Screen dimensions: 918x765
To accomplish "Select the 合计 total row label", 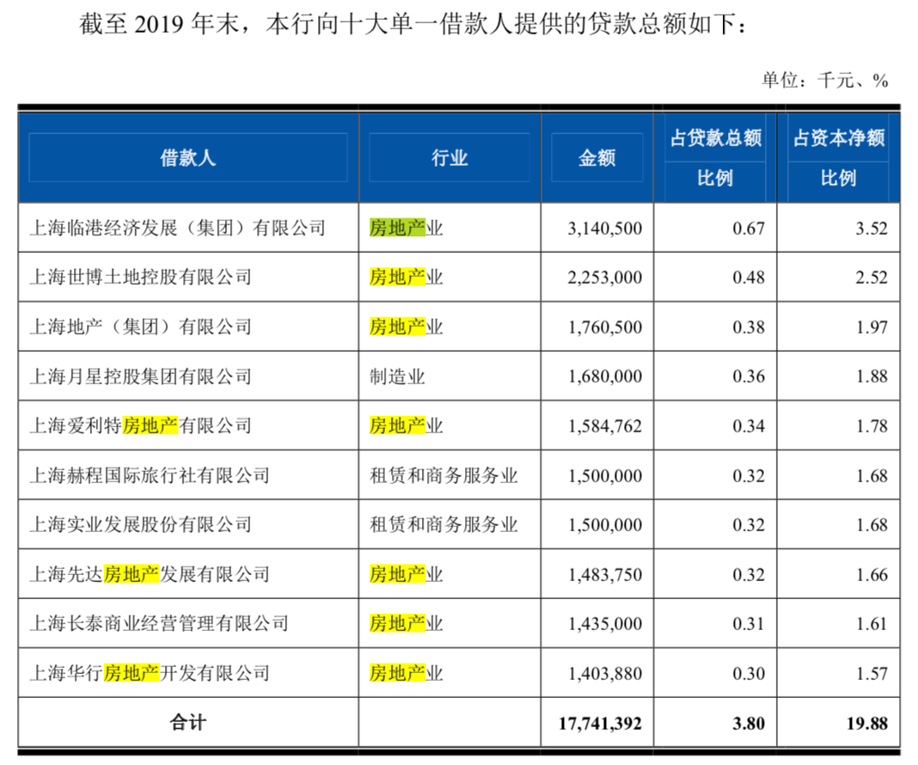I will (188, 723).
